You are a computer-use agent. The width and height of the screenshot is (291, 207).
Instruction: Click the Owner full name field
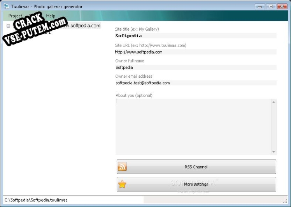(x=196, y=68)
